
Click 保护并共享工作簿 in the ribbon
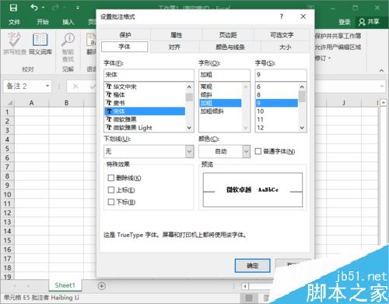338,36
